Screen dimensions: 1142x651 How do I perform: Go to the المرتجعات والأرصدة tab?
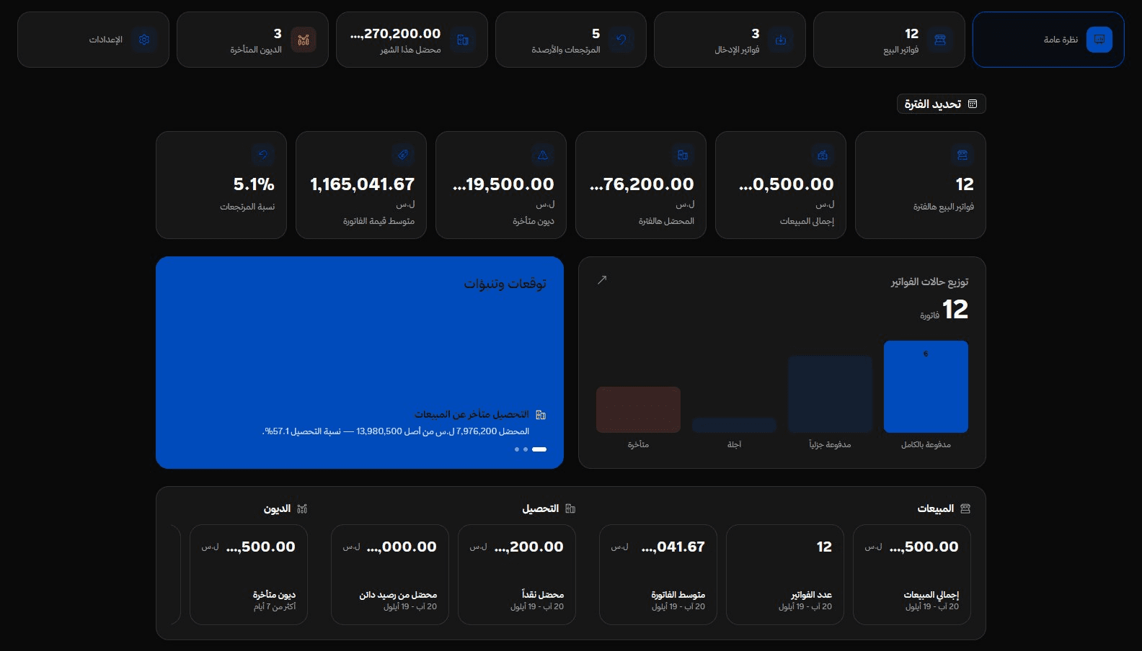(571, 40)
